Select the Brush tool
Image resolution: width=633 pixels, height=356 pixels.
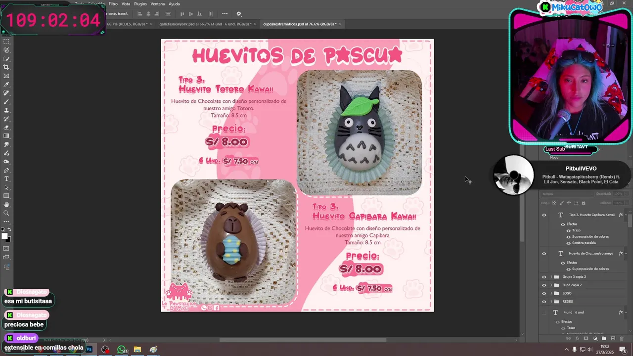click(6, 102)
